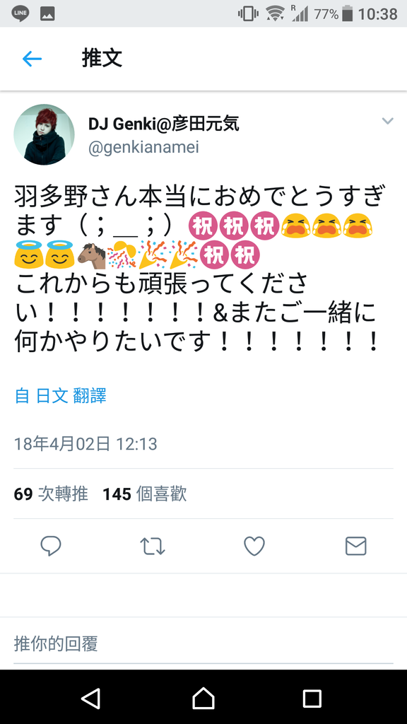Tap the retweet arrows icon
Image resolution: width=407 pixels, height=724 pixels.
(x=153, y=547)
